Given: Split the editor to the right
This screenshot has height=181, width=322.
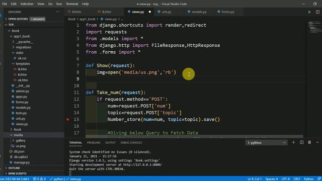Looking at the screenshot, I should tap(317, 12).
